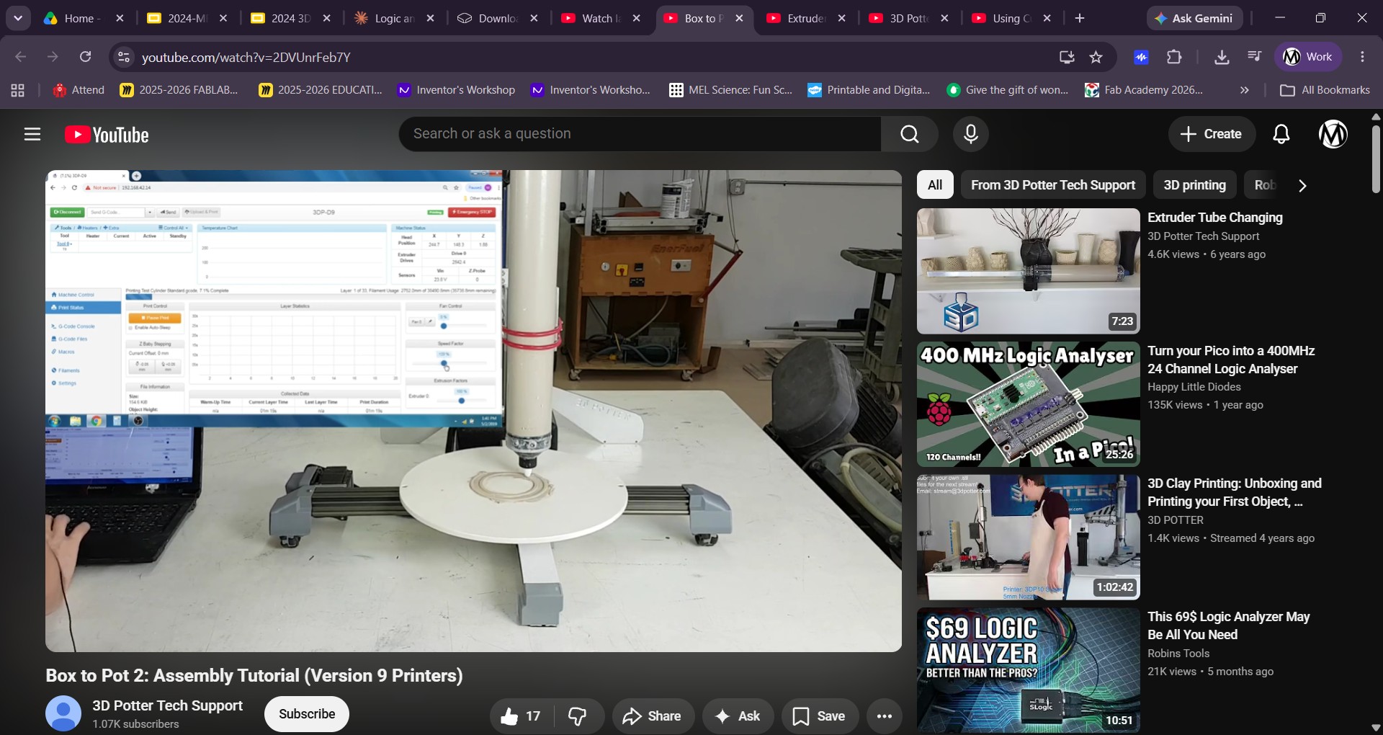Go back to the previous page
Screen dimensions: 1383x735
pos(20,57)
